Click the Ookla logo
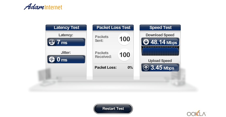This screenshot has height=117, width=226. tap(196, 113)
